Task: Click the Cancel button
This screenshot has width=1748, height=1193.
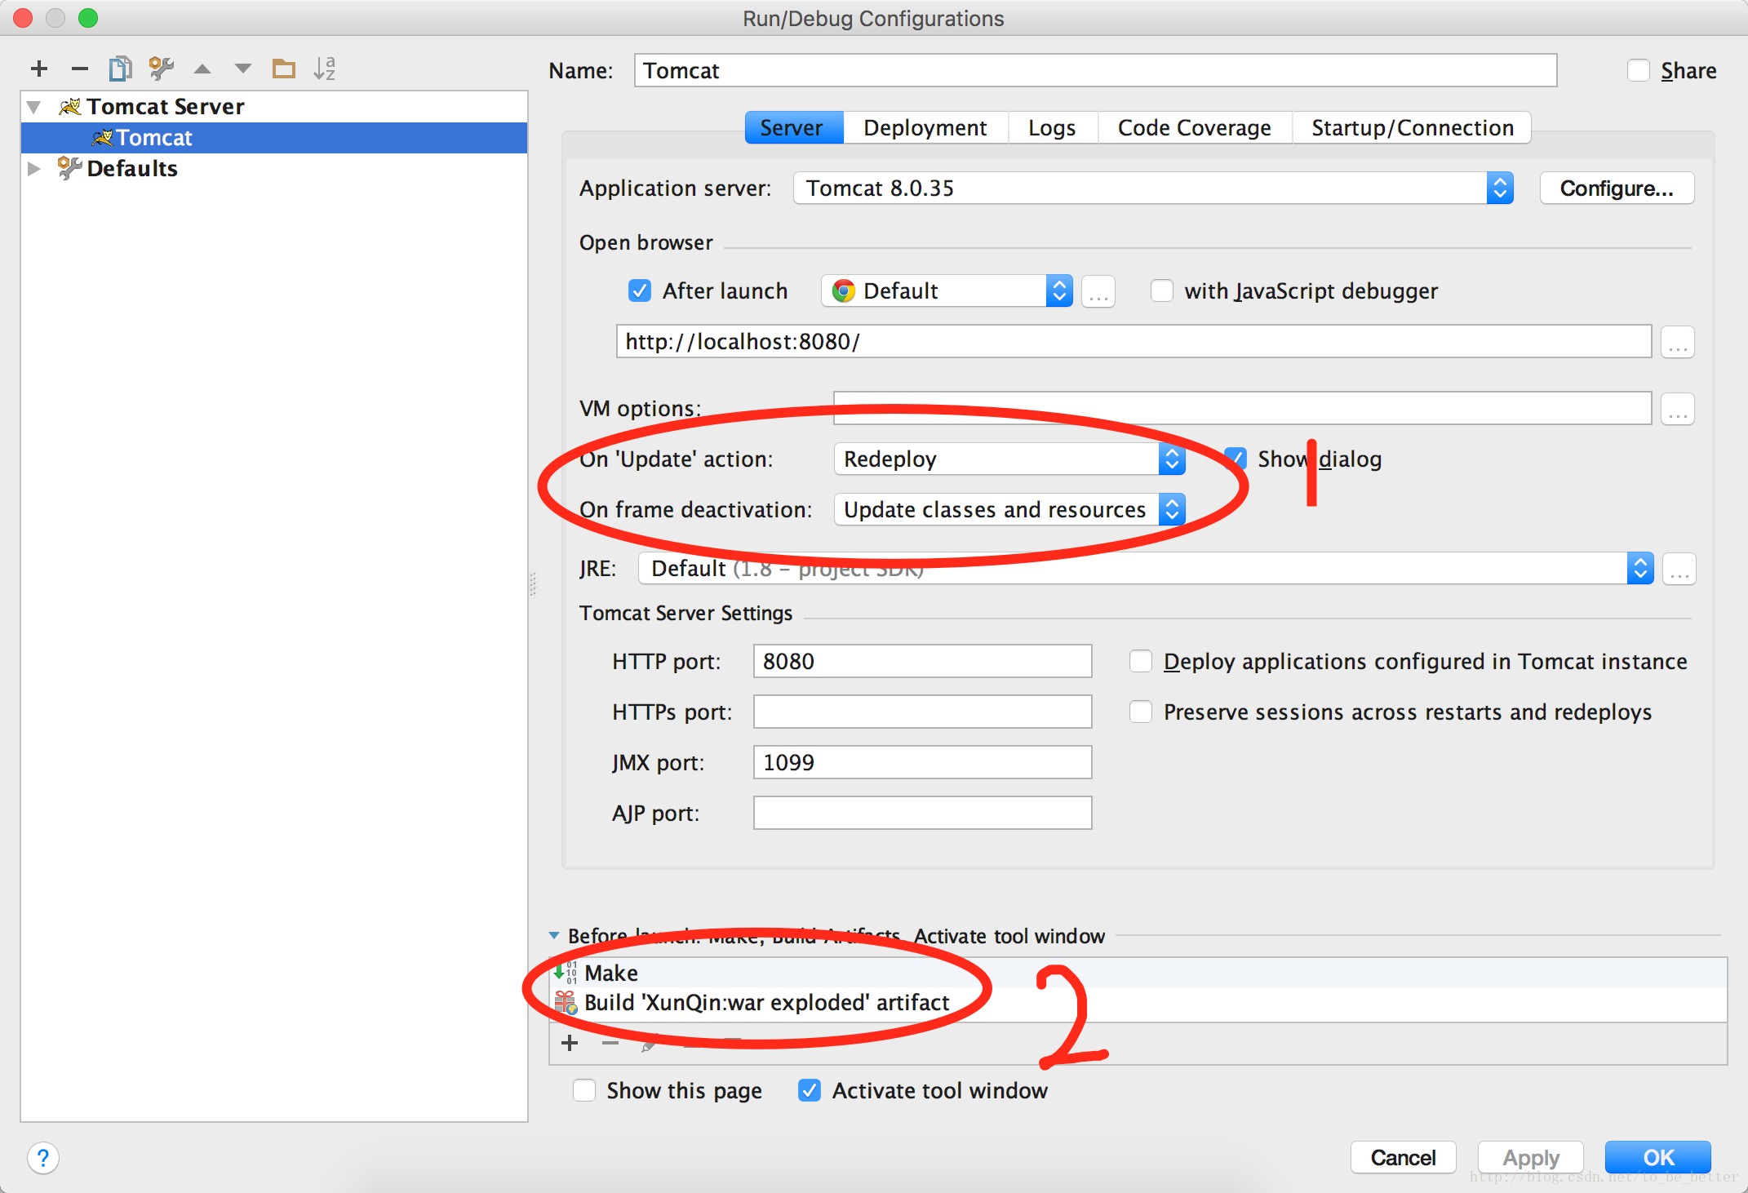Action: coord(1403,1158)
